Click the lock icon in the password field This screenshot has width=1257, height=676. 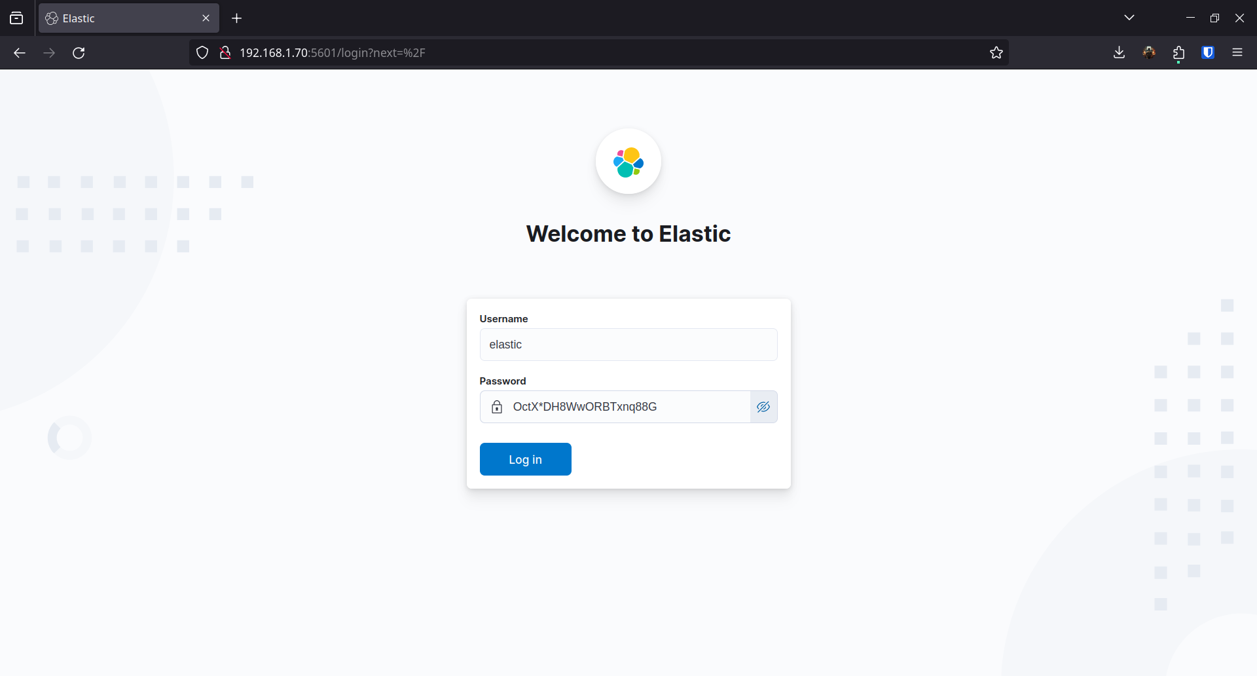pos(497,407)
